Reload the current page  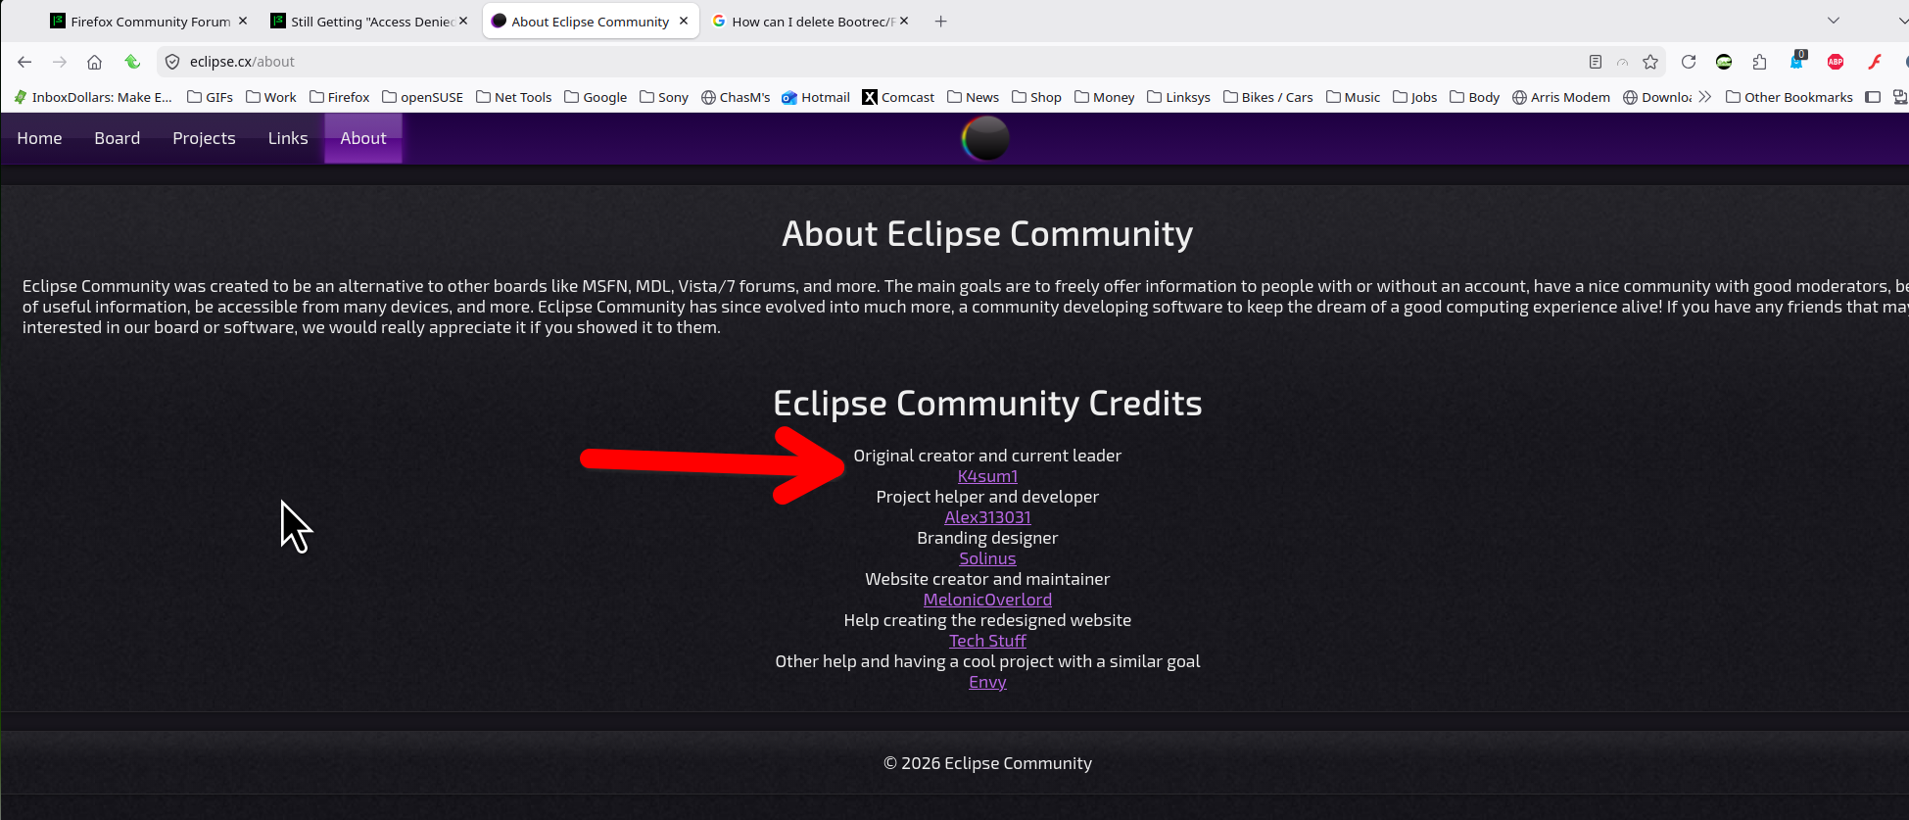[1689, 62]
